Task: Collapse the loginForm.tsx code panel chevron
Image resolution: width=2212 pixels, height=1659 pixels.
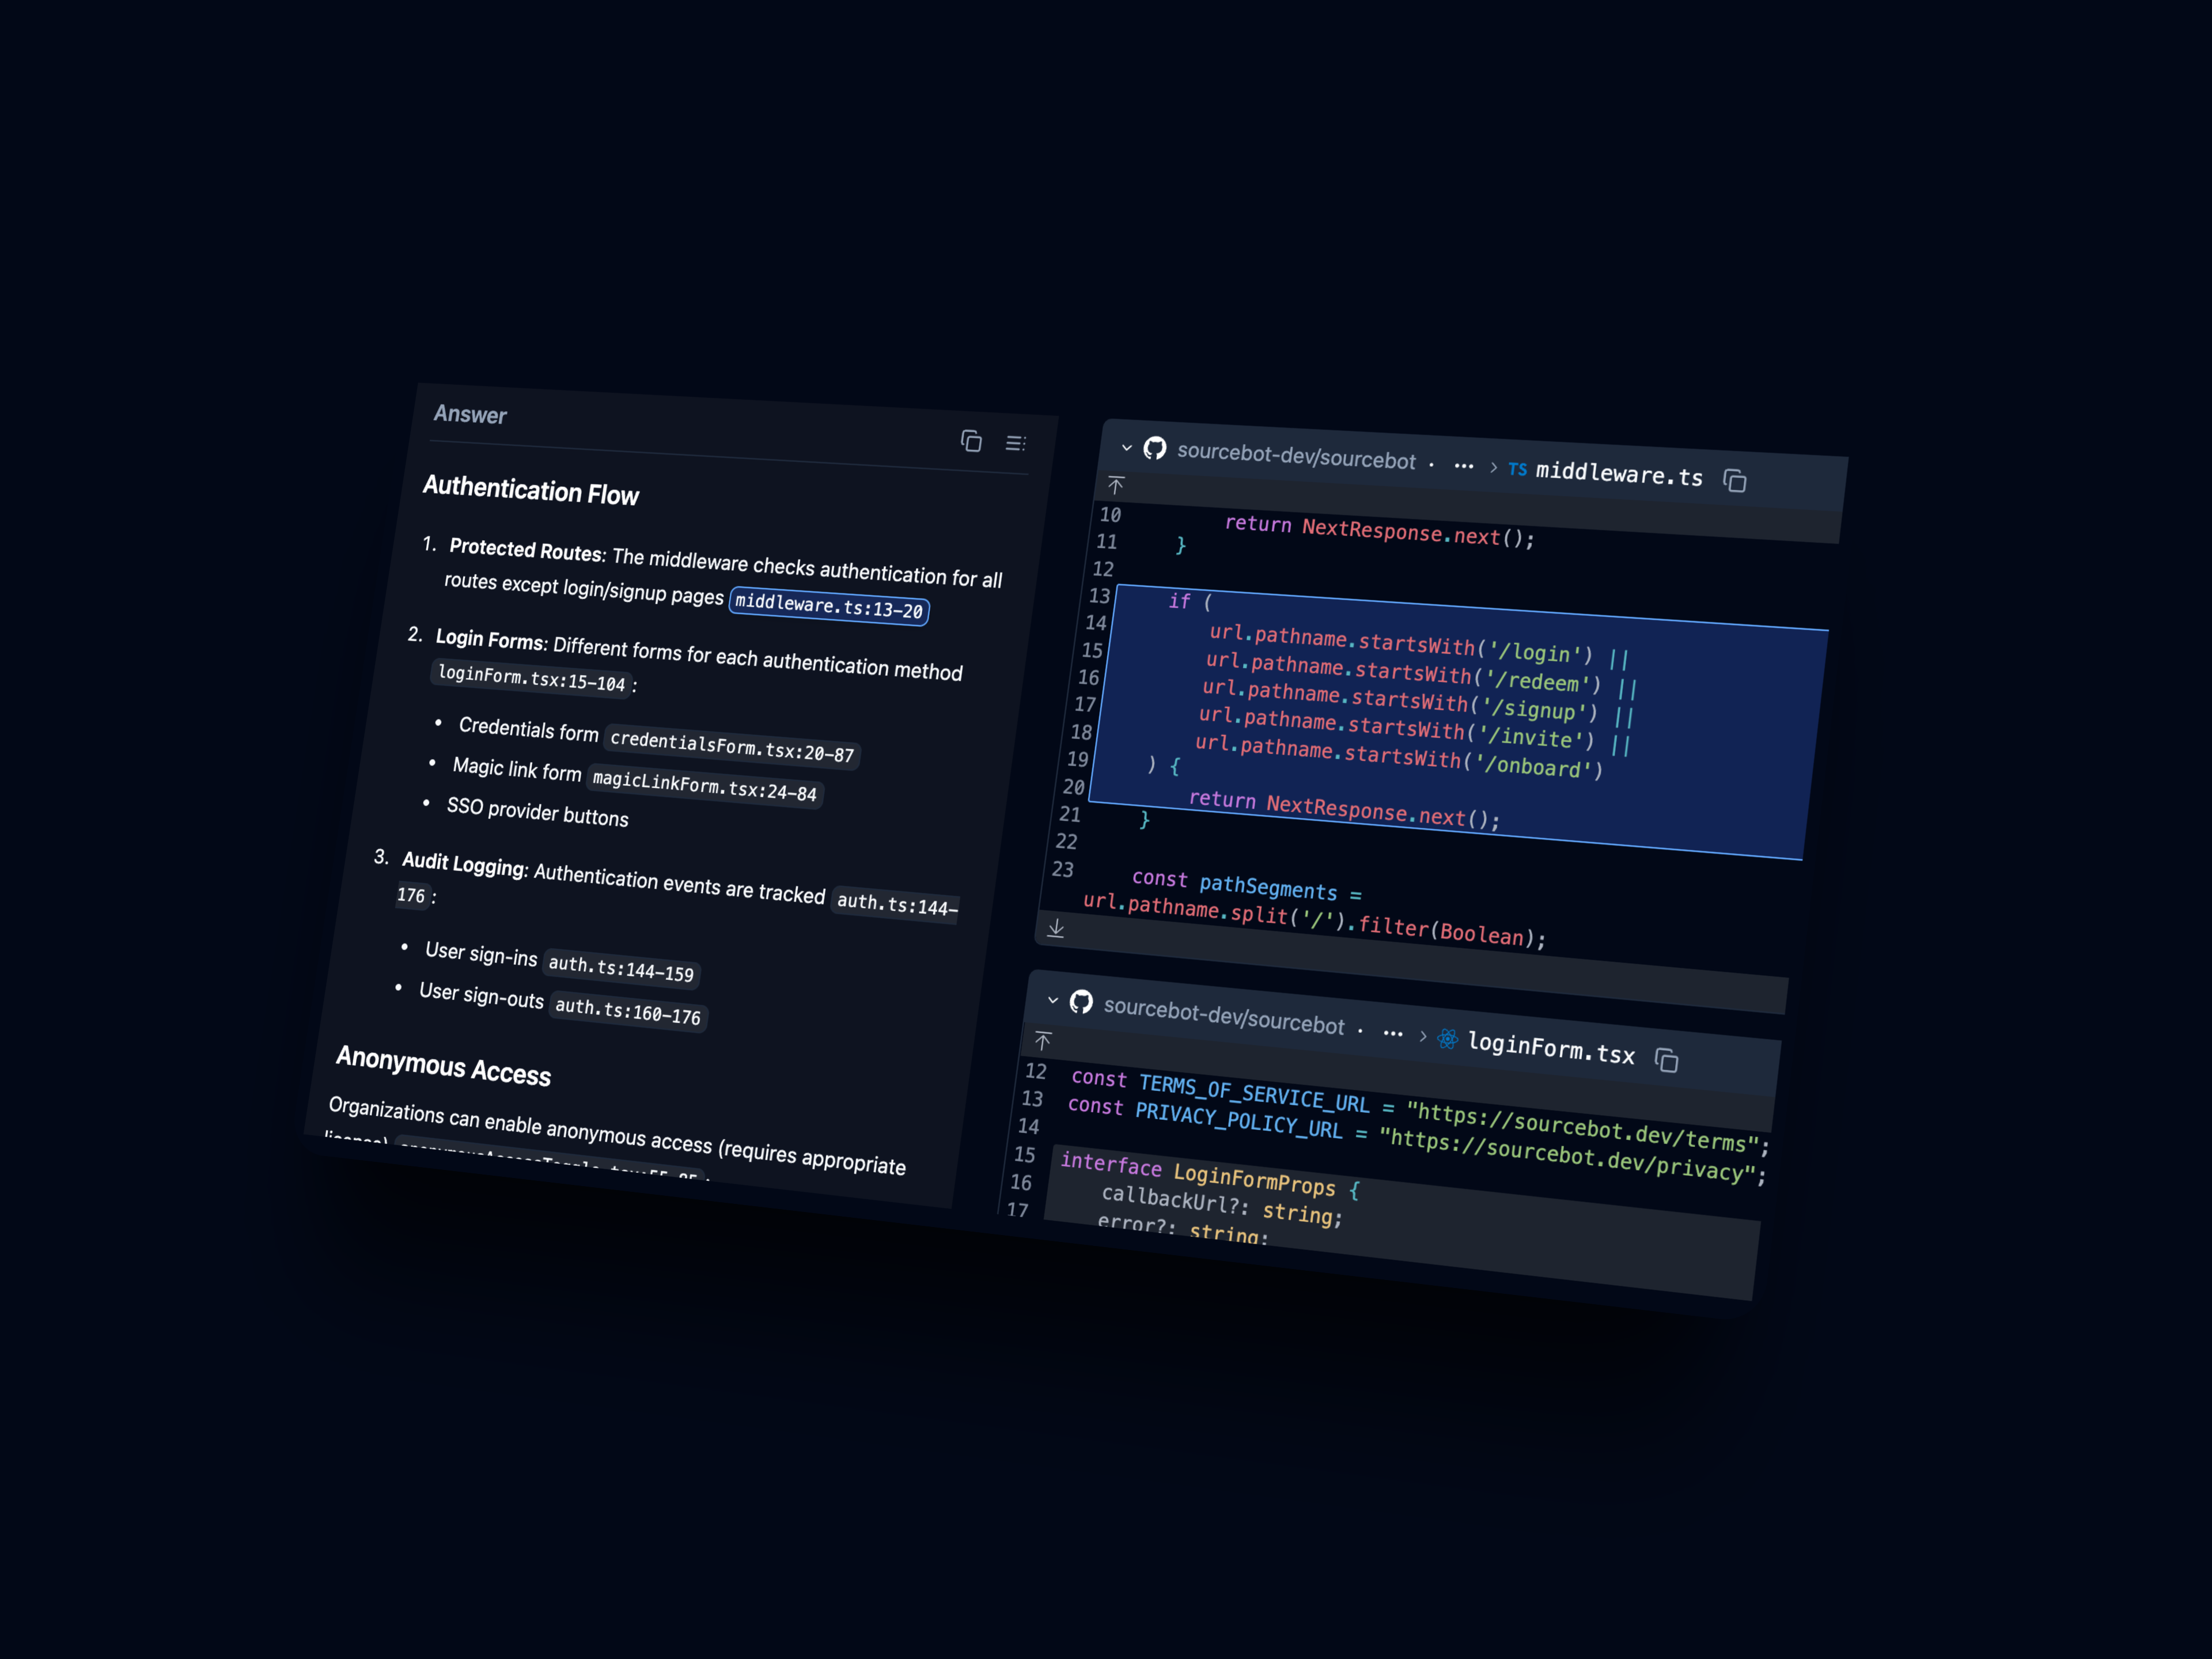Action: pos(1053,1000)
